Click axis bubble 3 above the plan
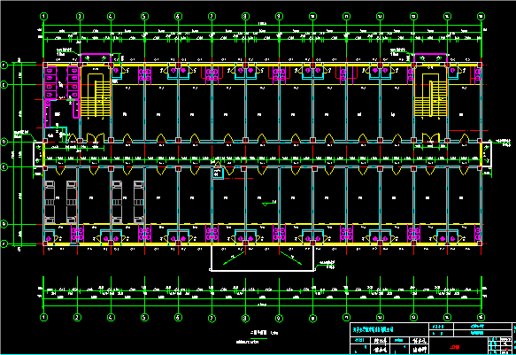 pos(80,16)
